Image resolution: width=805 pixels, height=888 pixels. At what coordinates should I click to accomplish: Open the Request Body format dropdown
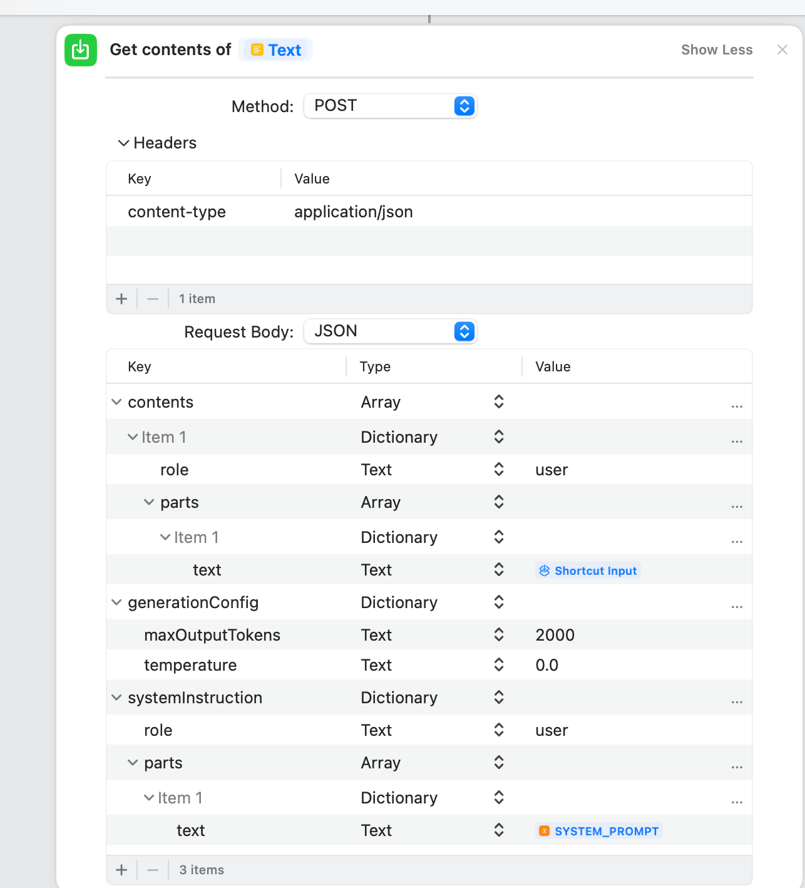(x=390, y=331)
